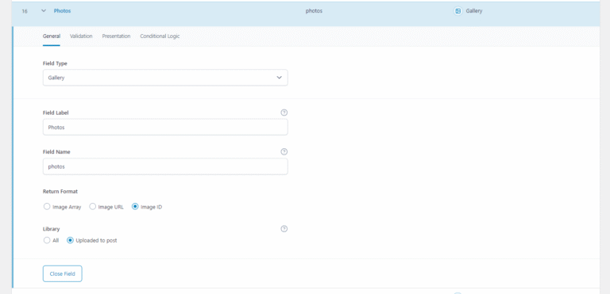This screenshot has width=610, height=294.
Task: Click the help icon beside Library
Action: pyautogui.click(x=284, y=229)
